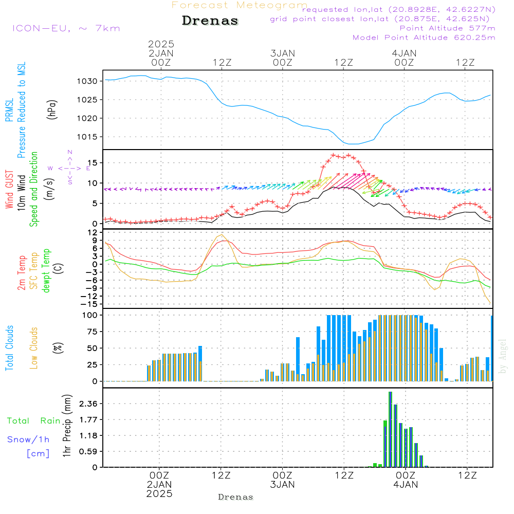Select the 'SFC Temp' orange label

(x=34, y=271)
